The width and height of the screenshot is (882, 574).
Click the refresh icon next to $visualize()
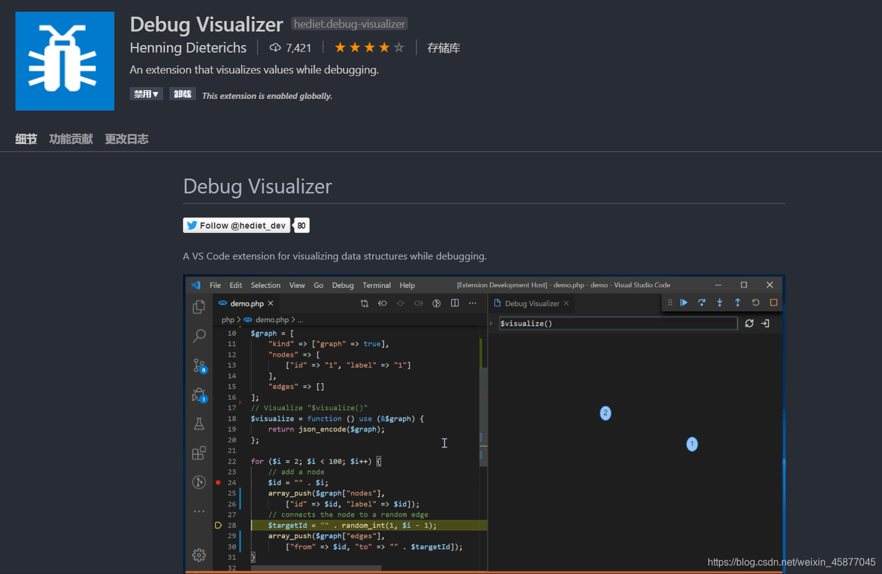coord(749,323)
